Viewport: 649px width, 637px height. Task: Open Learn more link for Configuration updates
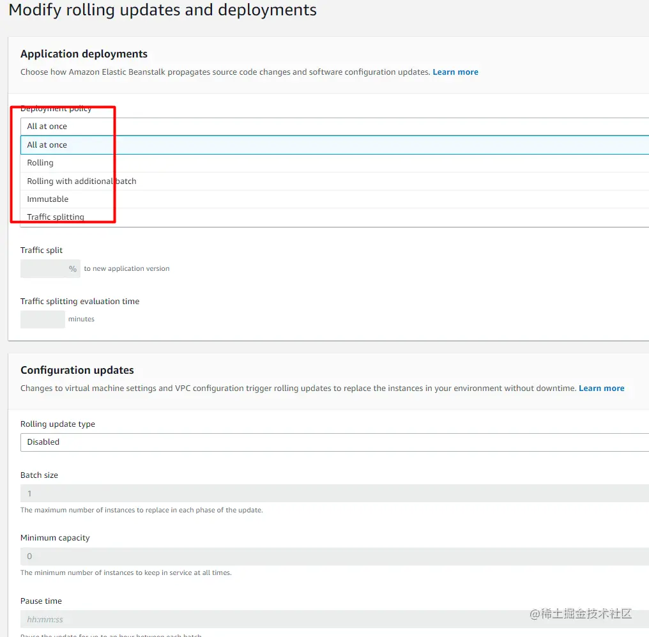(x=601, y=388)
